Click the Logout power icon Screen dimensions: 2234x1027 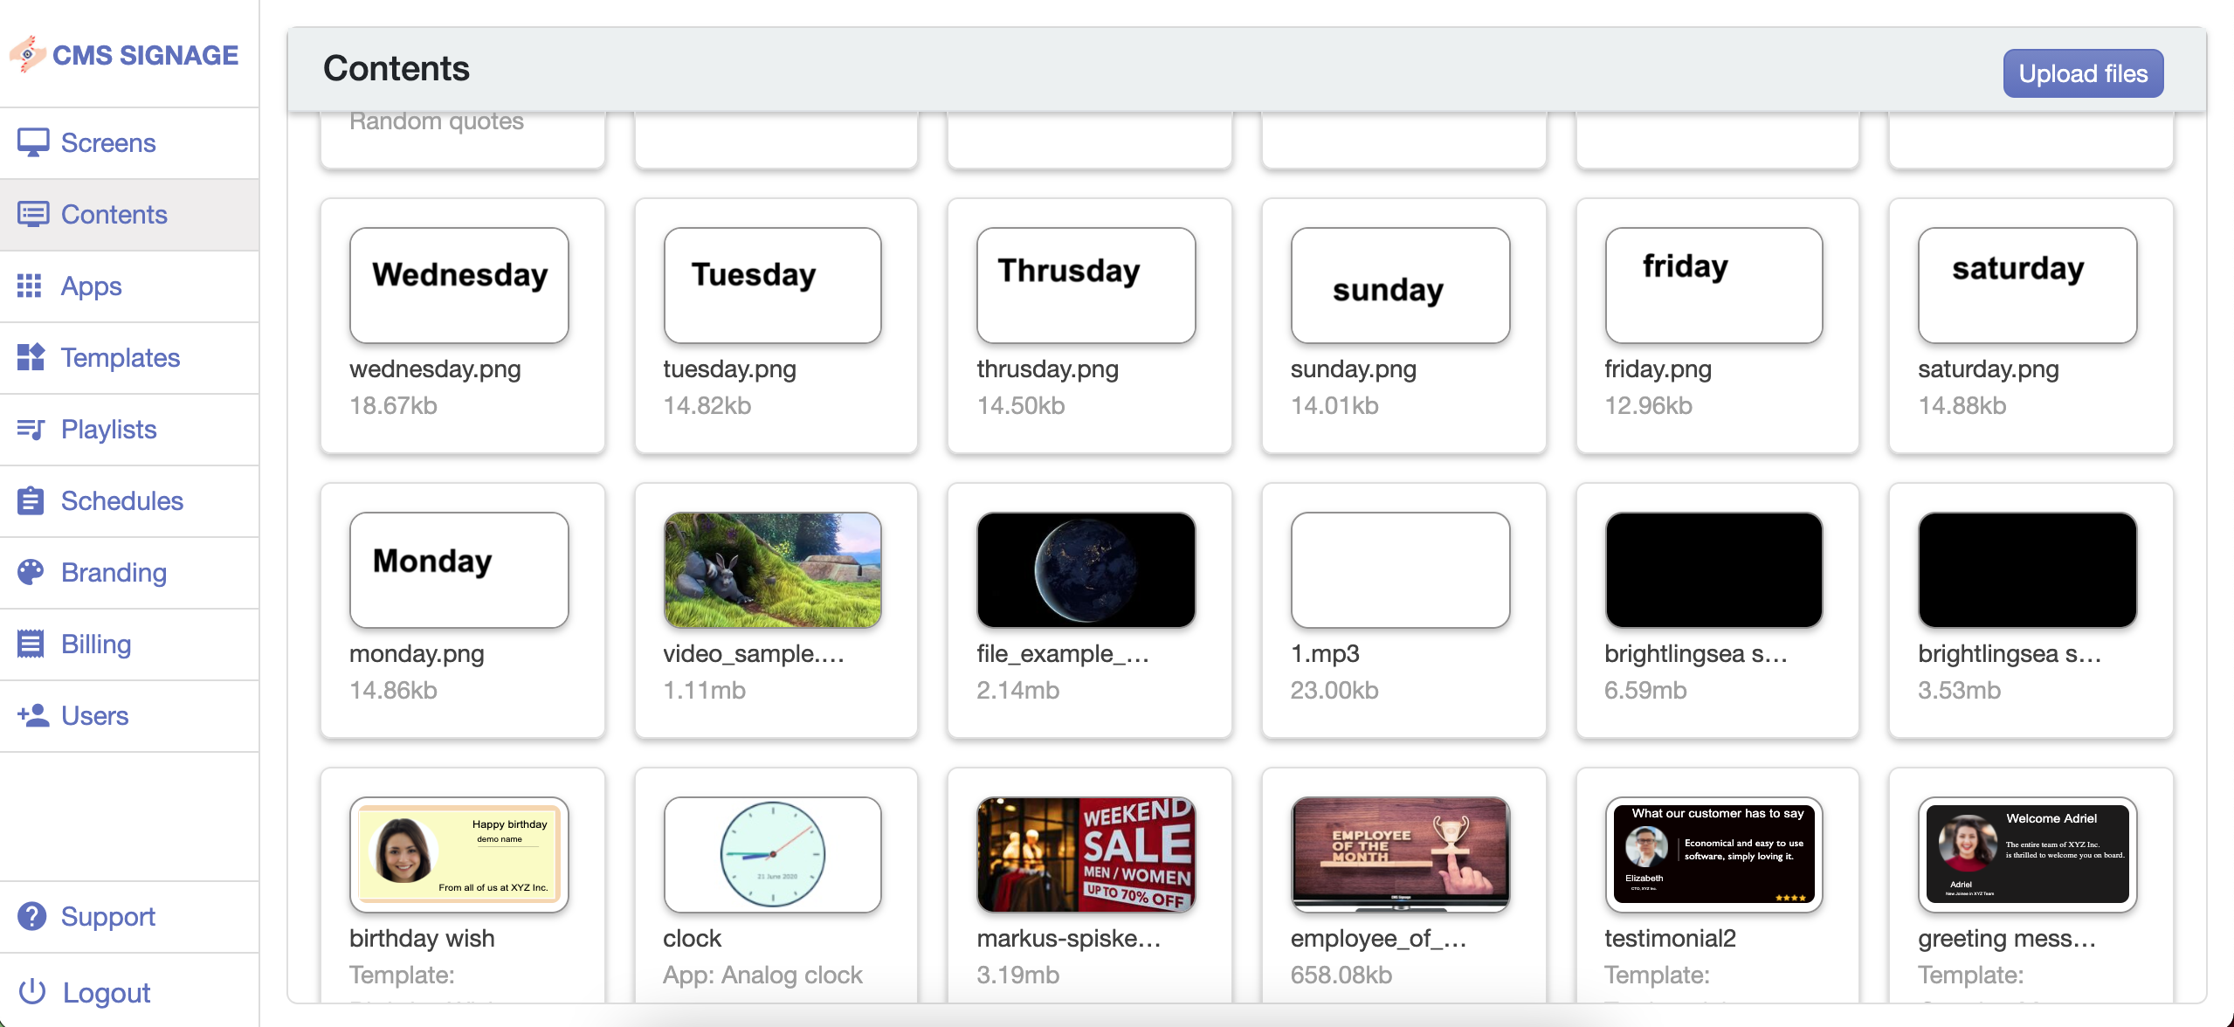tap(31, 991)
